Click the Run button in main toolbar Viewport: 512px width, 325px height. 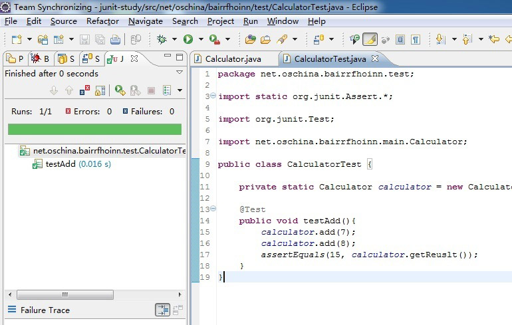(188, 40)
